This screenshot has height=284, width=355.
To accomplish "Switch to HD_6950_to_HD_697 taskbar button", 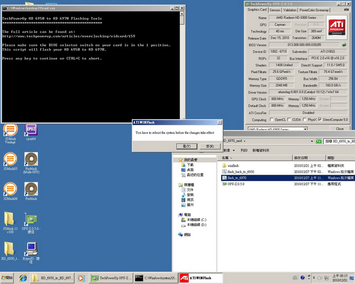I will pyautogui.click(x=52, y=278).
